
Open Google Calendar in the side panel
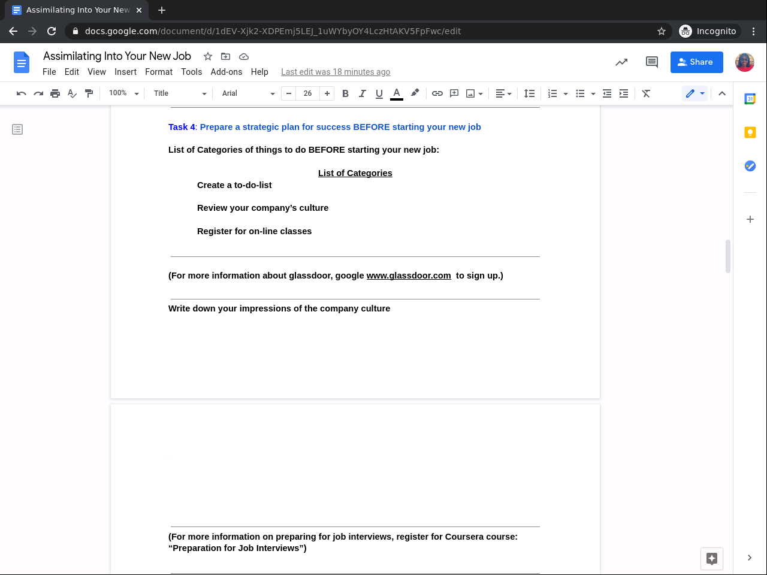coord(750,99)
